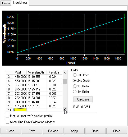Select wavelength cell 5123.719

pos(36,85)
